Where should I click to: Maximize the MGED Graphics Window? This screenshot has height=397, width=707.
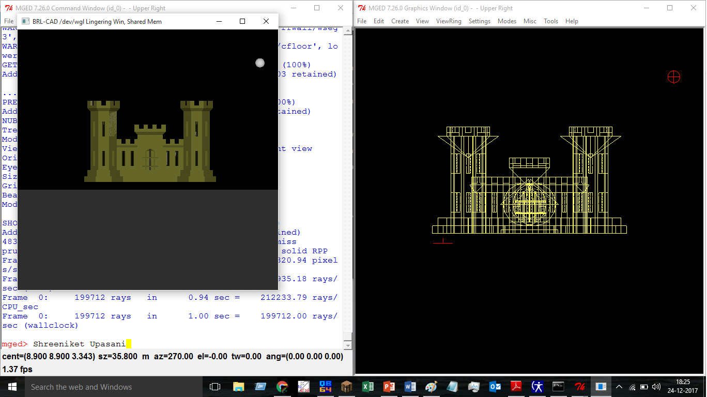tap(670, 8)
